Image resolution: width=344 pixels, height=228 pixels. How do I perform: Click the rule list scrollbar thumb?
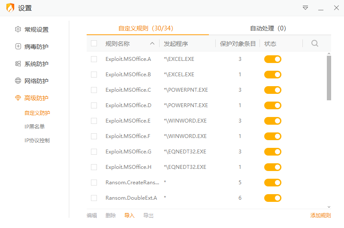[x=329, y=78]
